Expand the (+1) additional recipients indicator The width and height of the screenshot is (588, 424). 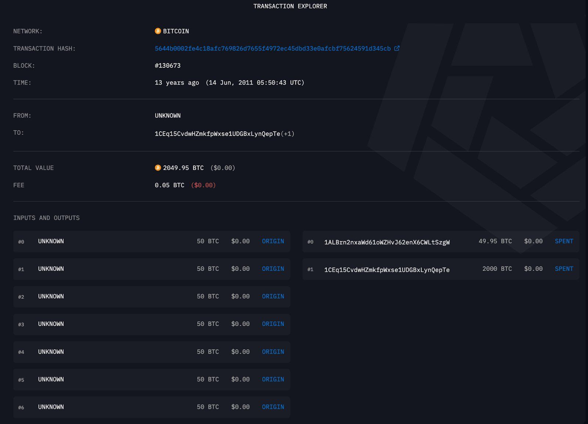288,134
